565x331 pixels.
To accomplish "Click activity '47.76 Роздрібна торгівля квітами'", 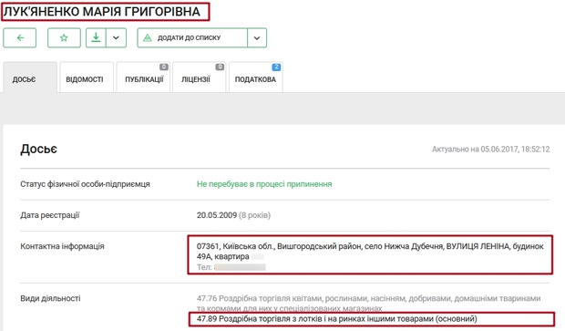I will pos(369,304).
